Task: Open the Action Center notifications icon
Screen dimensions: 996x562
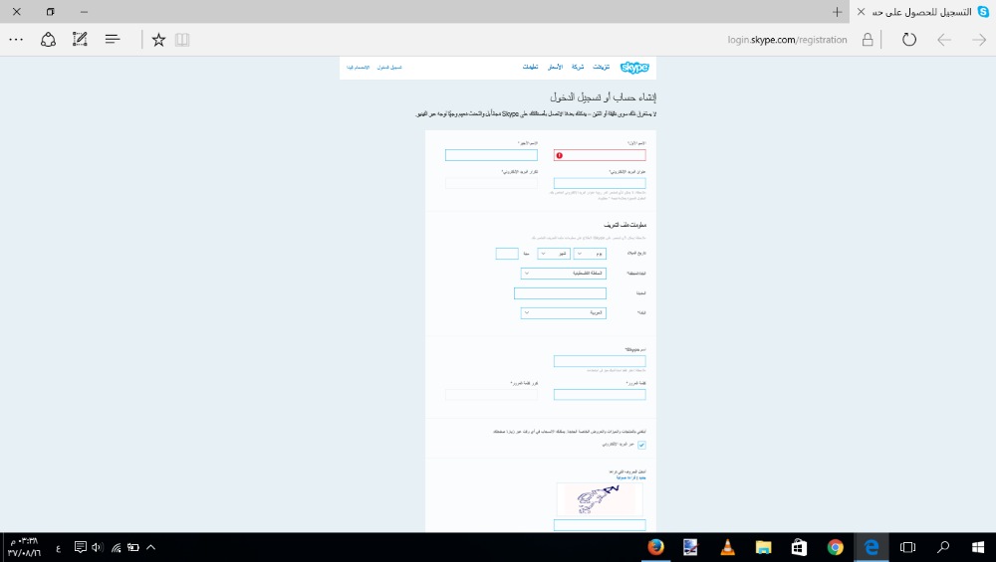Action: click(x=80, y=547)
